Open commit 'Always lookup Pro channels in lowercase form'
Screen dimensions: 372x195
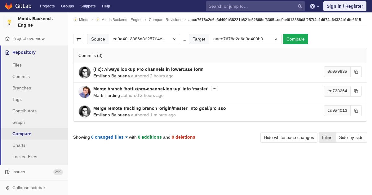(x=148, y=69)
